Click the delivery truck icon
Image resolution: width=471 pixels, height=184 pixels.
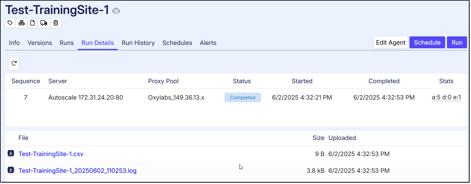44,23
